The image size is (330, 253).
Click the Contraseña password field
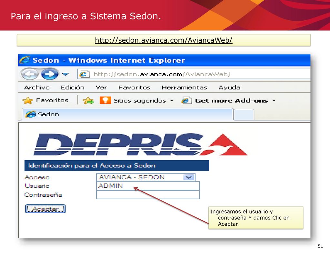(x=148, y=195)
